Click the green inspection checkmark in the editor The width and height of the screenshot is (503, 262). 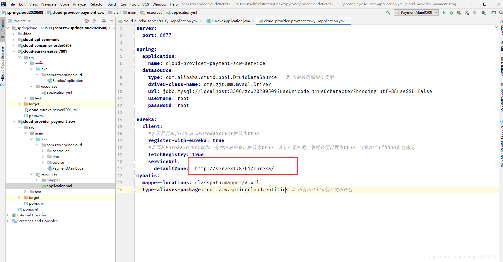[x=497, y=27]
